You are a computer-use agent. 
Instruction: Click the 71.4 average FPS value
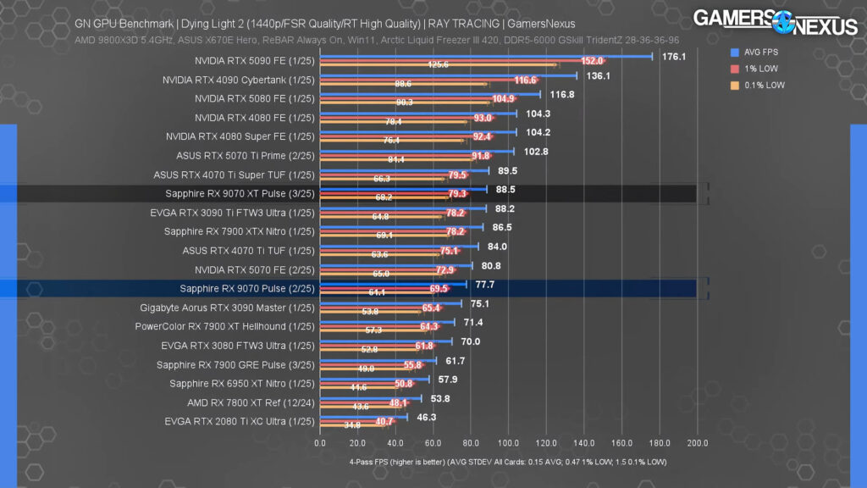click(x=473, y=322)
